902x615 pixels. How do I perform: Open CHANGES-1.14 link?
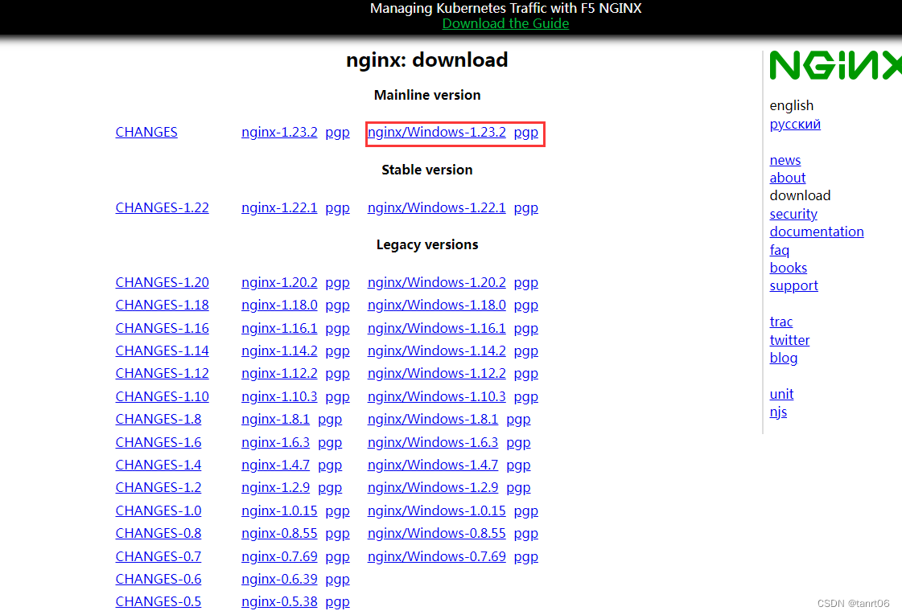click(162, 351)
